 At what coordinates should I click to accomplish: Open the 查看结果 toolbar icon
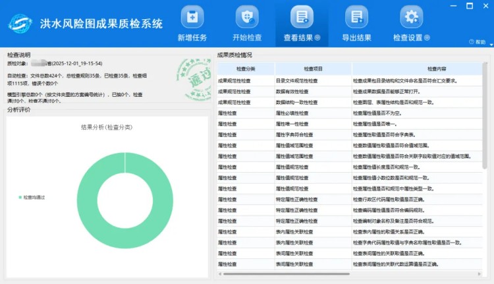coord(302,16)
